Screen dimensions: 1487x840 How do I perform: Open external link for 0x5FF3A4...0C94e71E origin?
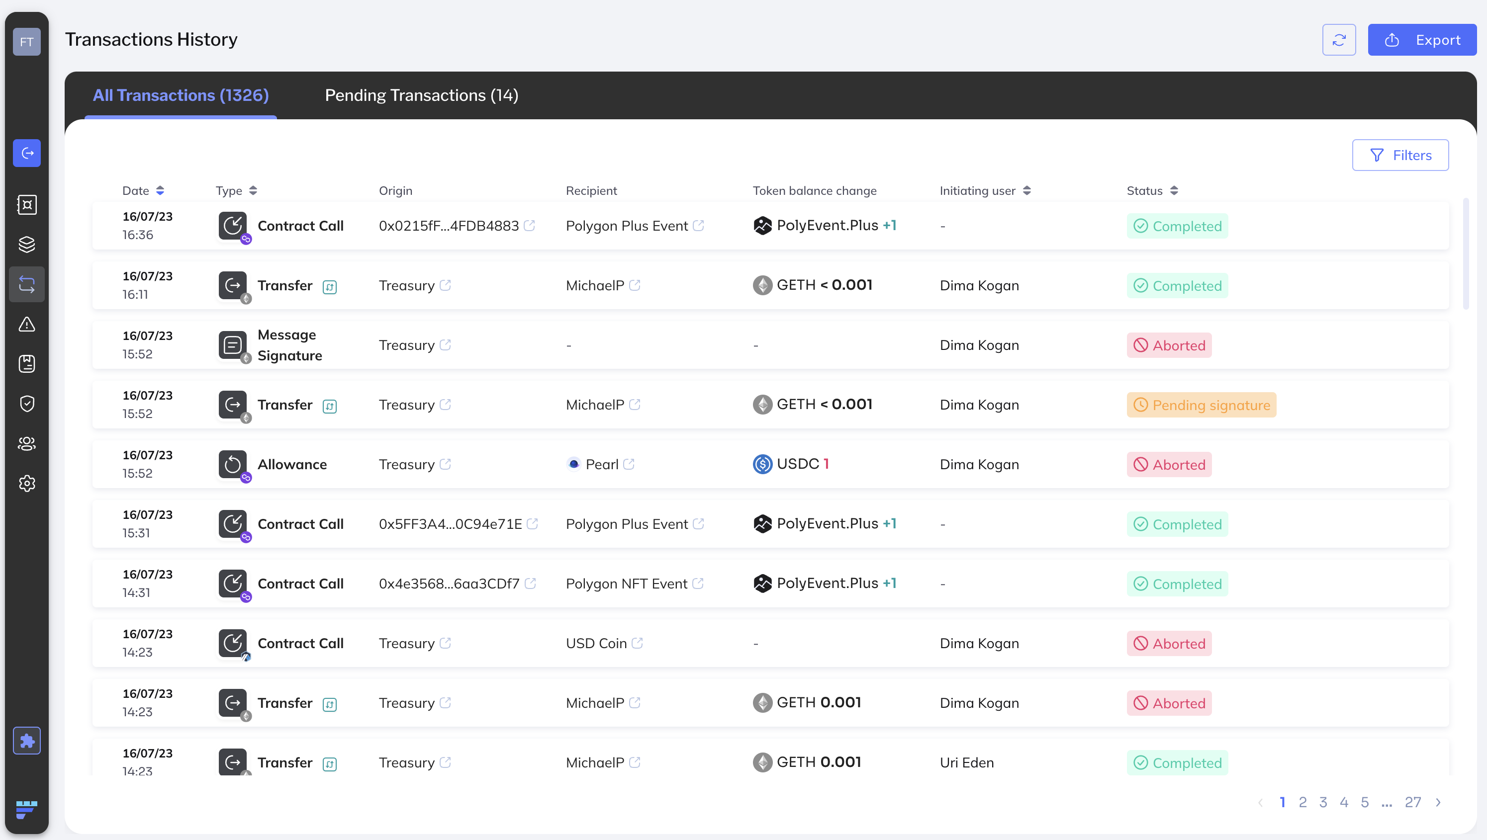[532, 524]
